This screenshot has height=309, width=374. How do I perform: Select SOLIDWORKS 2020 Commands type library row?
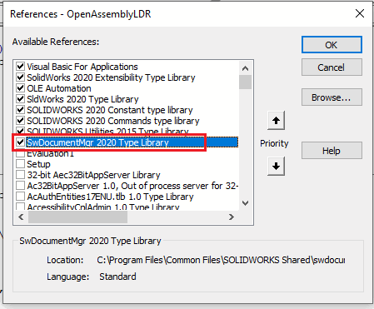click(113, 121)
